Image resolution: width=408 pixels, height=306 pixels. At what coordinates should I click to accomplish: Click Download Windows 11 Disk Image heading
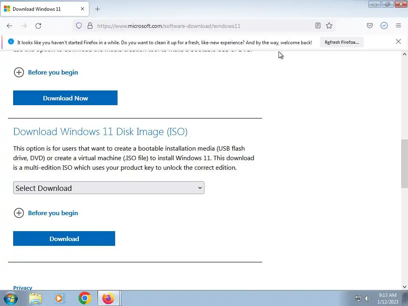(100, 131)
